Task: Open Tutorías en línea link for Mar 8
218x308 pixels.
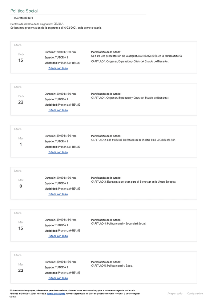Action: [58, 194]
